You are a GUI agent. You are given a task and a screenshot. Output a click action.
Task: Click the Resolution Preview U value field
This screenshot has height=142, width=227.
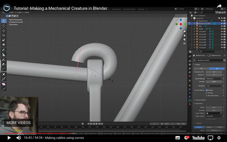click(214, 72)
